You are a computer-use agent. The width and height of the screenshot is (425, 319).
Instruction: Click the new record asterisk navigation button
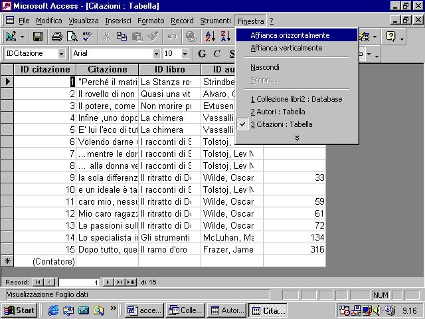131,282
